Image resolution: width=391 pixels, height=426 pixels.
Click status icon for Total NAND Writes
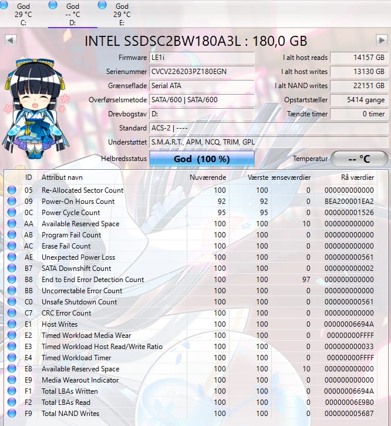tap(12, 413)
